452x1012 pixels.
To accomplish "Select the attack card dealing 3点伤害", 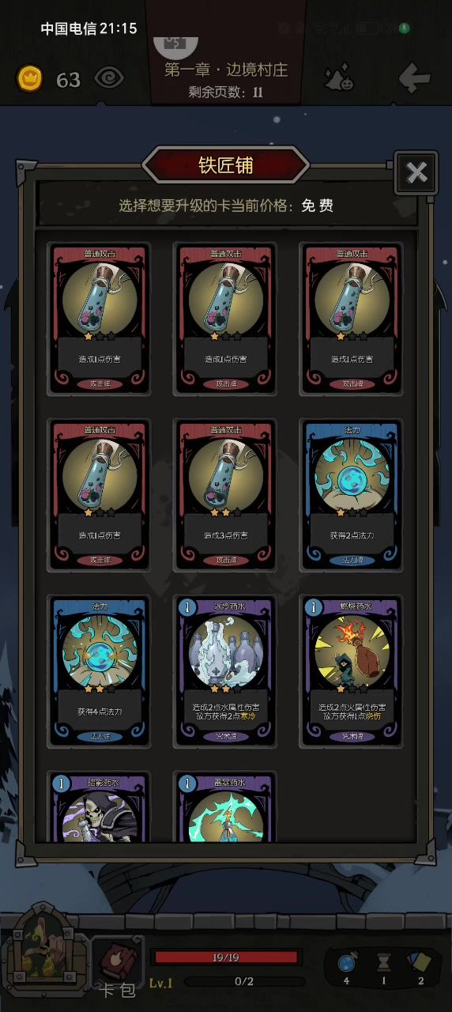I will pos(225,495).
